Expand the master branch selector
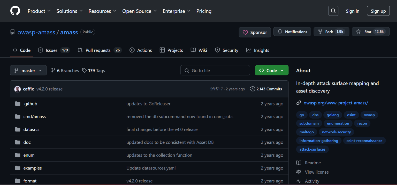 (28, 70)
